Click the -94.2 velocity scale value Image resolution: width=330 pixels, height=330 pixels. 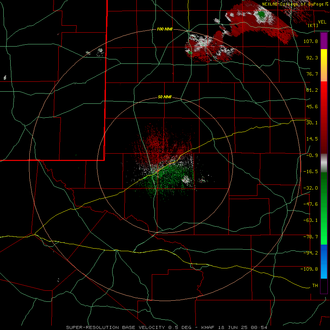(x=311, y=253)
